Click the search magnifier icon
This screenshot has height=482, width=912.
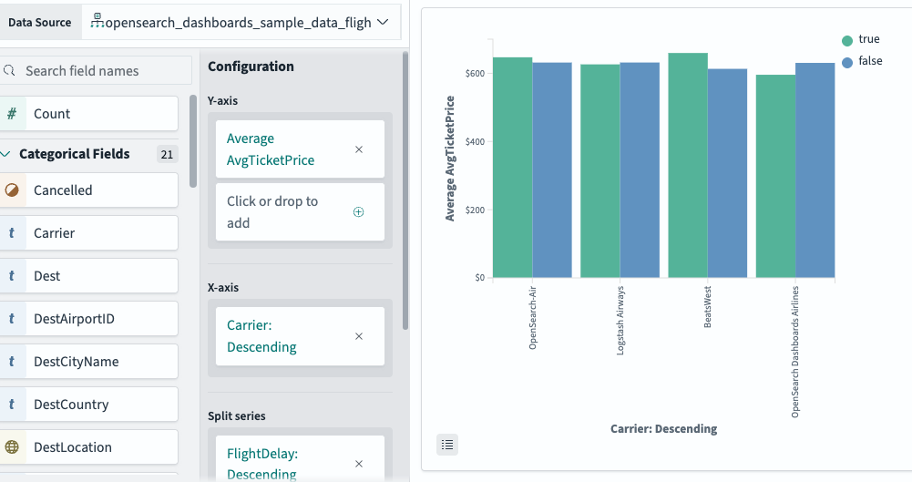pos(9,70)
